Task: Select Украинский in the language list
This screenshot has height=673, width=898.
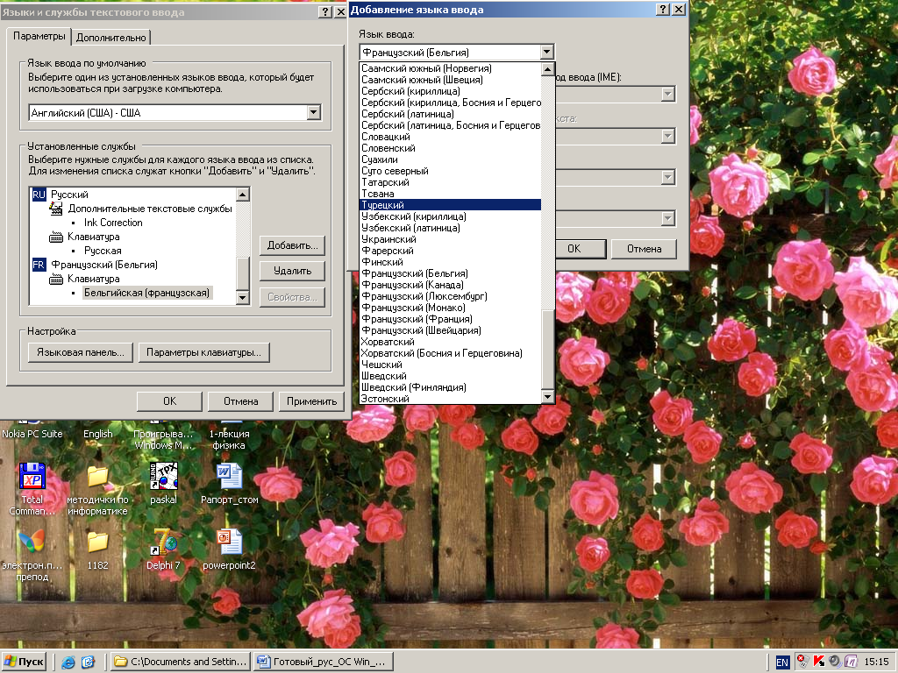Action: pos(450,239)
